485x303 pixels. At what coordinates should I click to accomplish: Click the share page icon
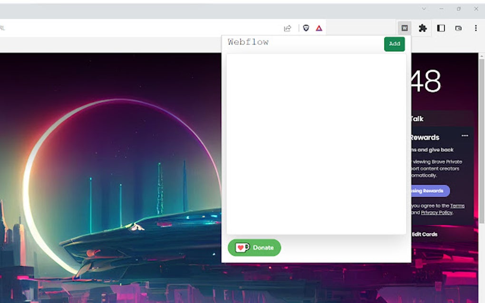tap(287, 28)
